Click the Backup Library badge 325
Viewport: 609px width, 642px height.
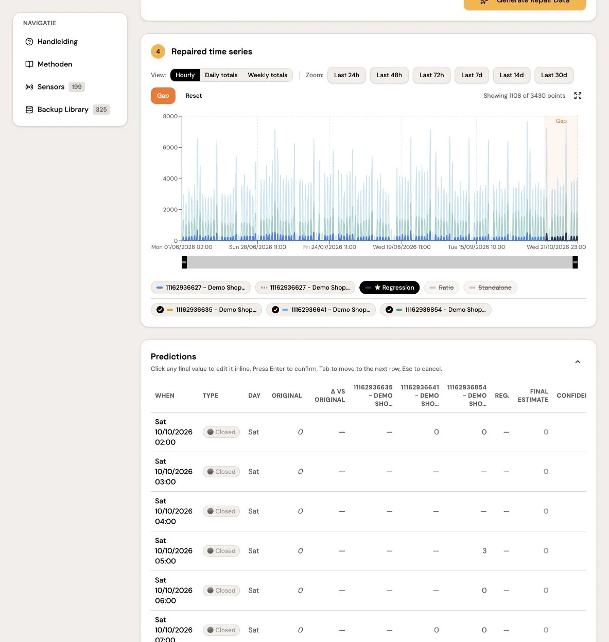[x=101, y=110]
